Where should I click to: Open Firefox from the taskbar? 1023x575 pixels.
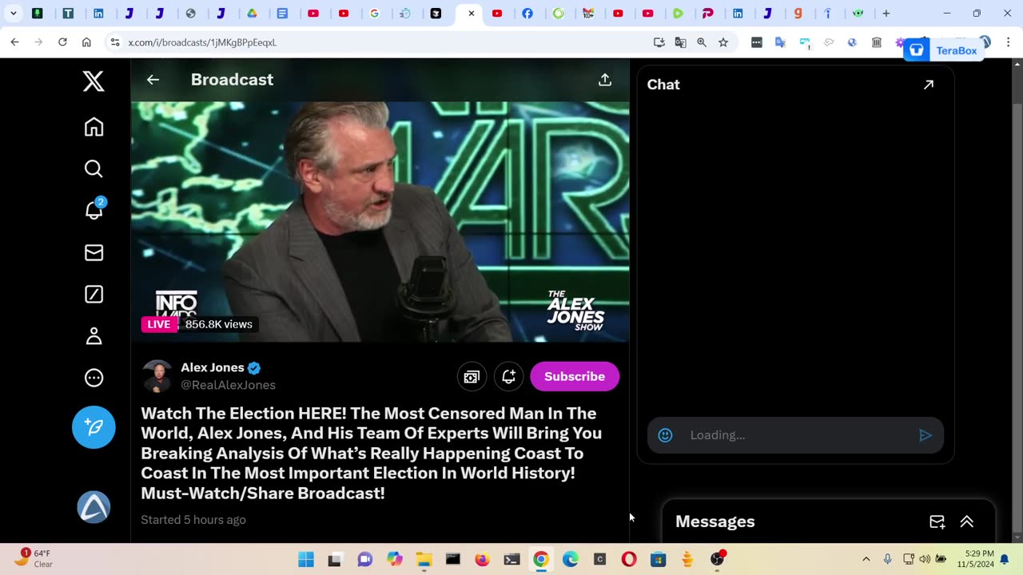coord(482,560)
